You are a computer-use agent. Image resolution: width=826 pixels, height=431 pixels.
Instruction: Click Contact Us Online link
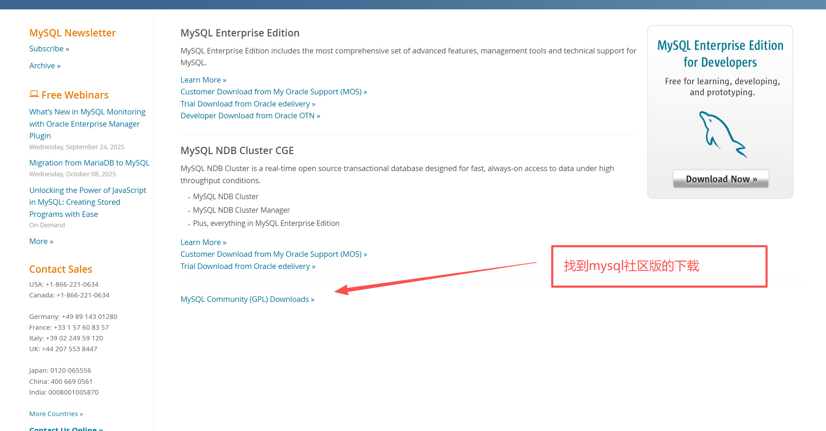(66, 429)
